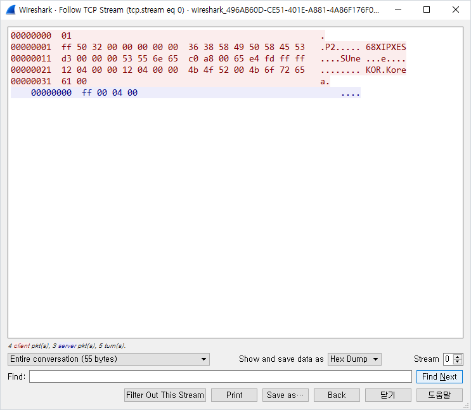This screenshot has height=410, width=471.
Task: Open the Hex Dump format dropdown
Action: (354, 359)
